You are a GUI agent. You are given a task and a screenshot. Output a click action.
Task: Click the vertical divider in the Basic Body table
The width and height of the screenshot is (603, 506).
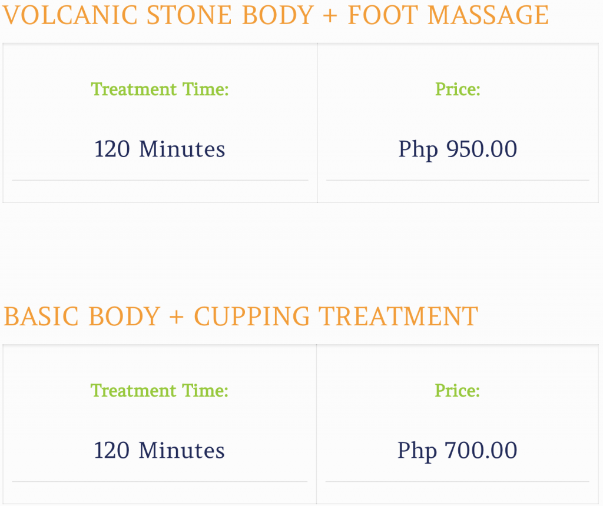pyautogui.click(x=316, y=424)
